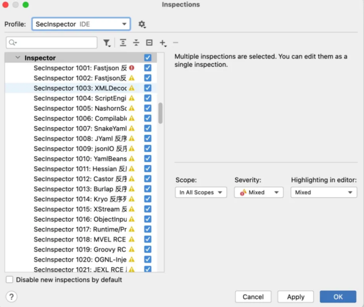Select SecInspector 1017 Runtime/Pr row
Image resolution: width=364 pixels, height=307 pixels.
point(81,229)
